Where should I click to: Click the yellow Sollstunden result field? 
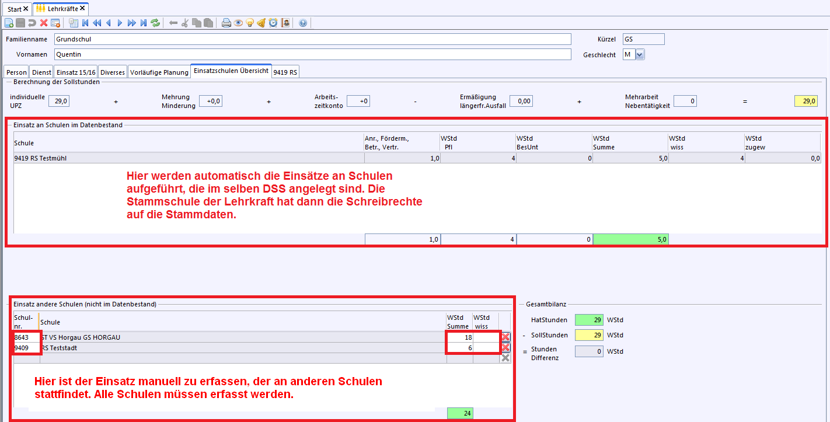click(x=806, y=101)
